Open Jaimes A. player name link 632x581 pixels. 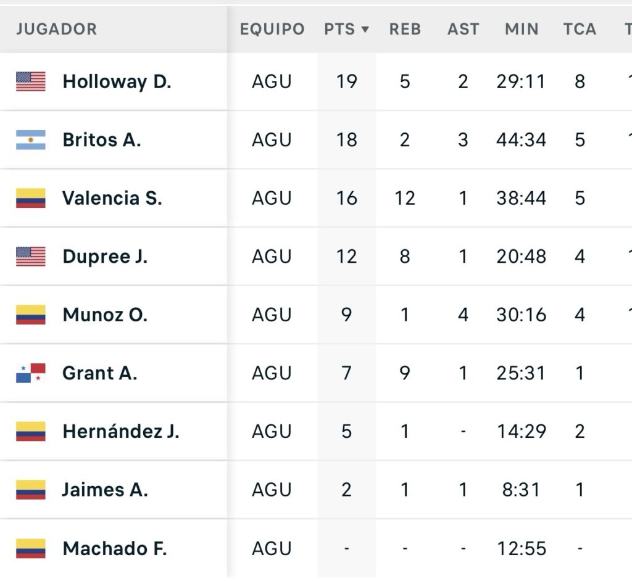(x=105, y=490)
